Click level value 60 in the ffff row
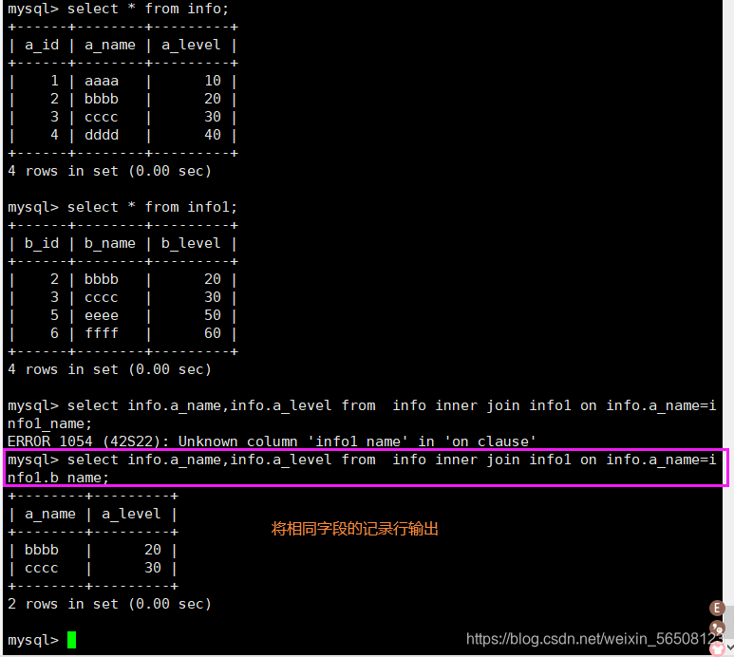734x657 pixels. coord(213,333)
